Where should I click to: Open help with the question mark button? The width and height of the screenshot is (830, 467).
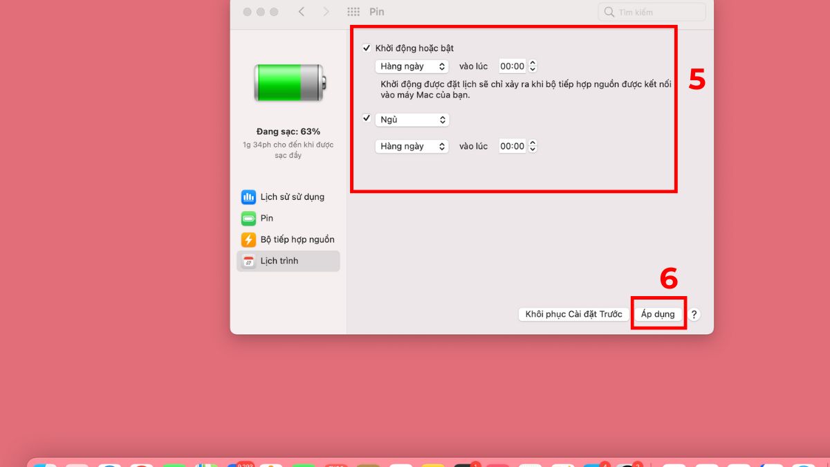click(x=694, y=314)
